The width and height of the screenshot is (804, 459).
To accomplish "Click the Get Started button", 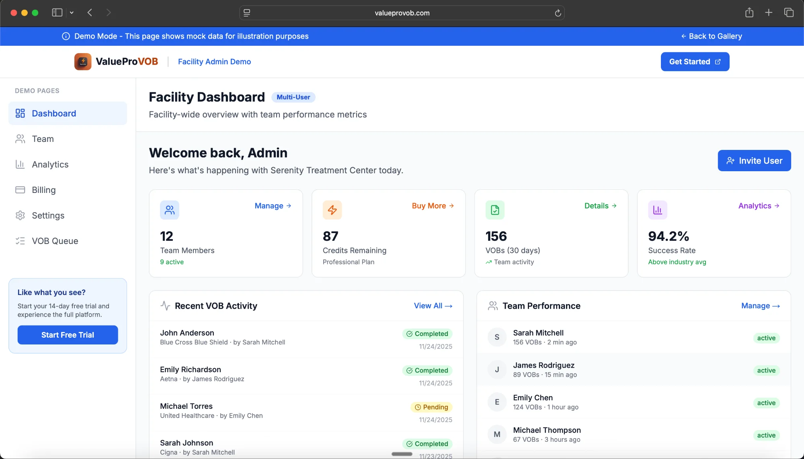I will click(695, 61).
